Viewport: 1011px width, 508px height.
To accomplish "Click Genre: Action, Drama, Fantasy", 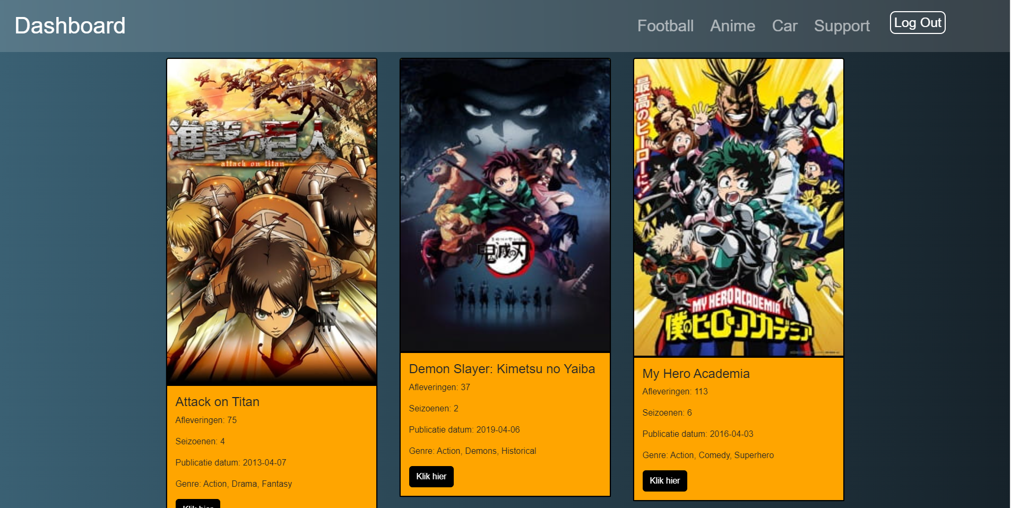I will point(234,484).
